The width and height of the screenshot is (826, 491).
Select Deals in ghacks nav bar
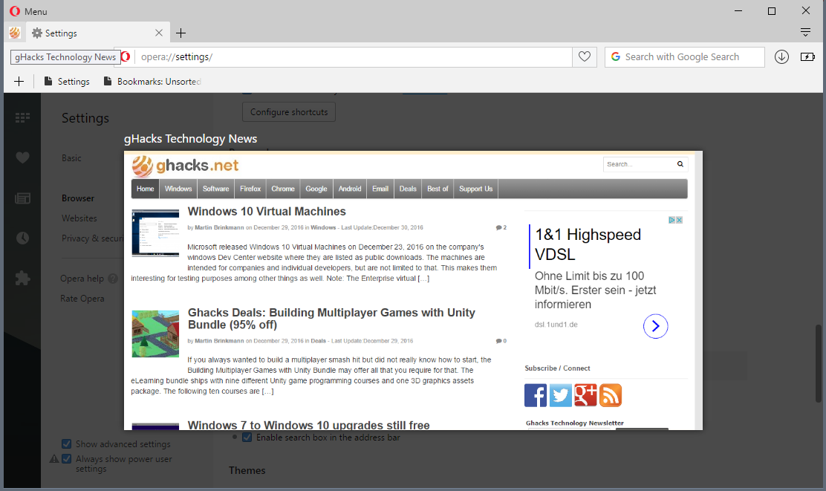(408, 189)
